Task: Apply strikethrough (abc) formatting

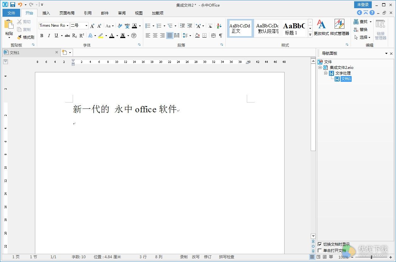Action: [x=67, y=36]
